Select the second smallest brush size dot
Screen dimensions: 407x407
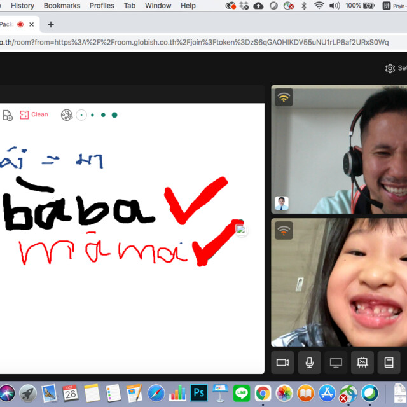click(92, 115)
